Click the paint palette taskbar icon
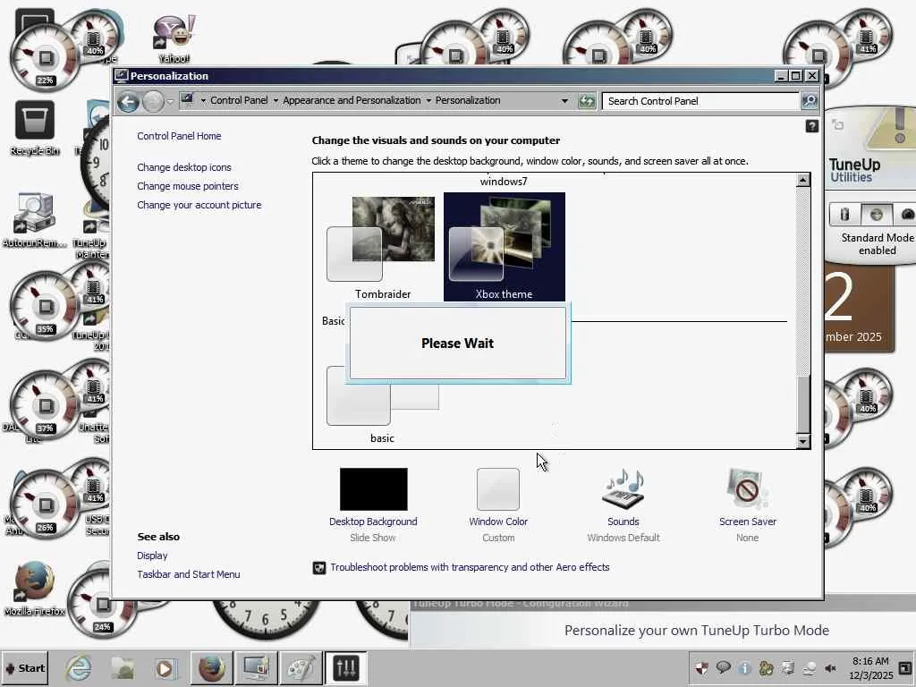This screenshot has width=916, height=687. pyautogui.click(x=301, y=668)
